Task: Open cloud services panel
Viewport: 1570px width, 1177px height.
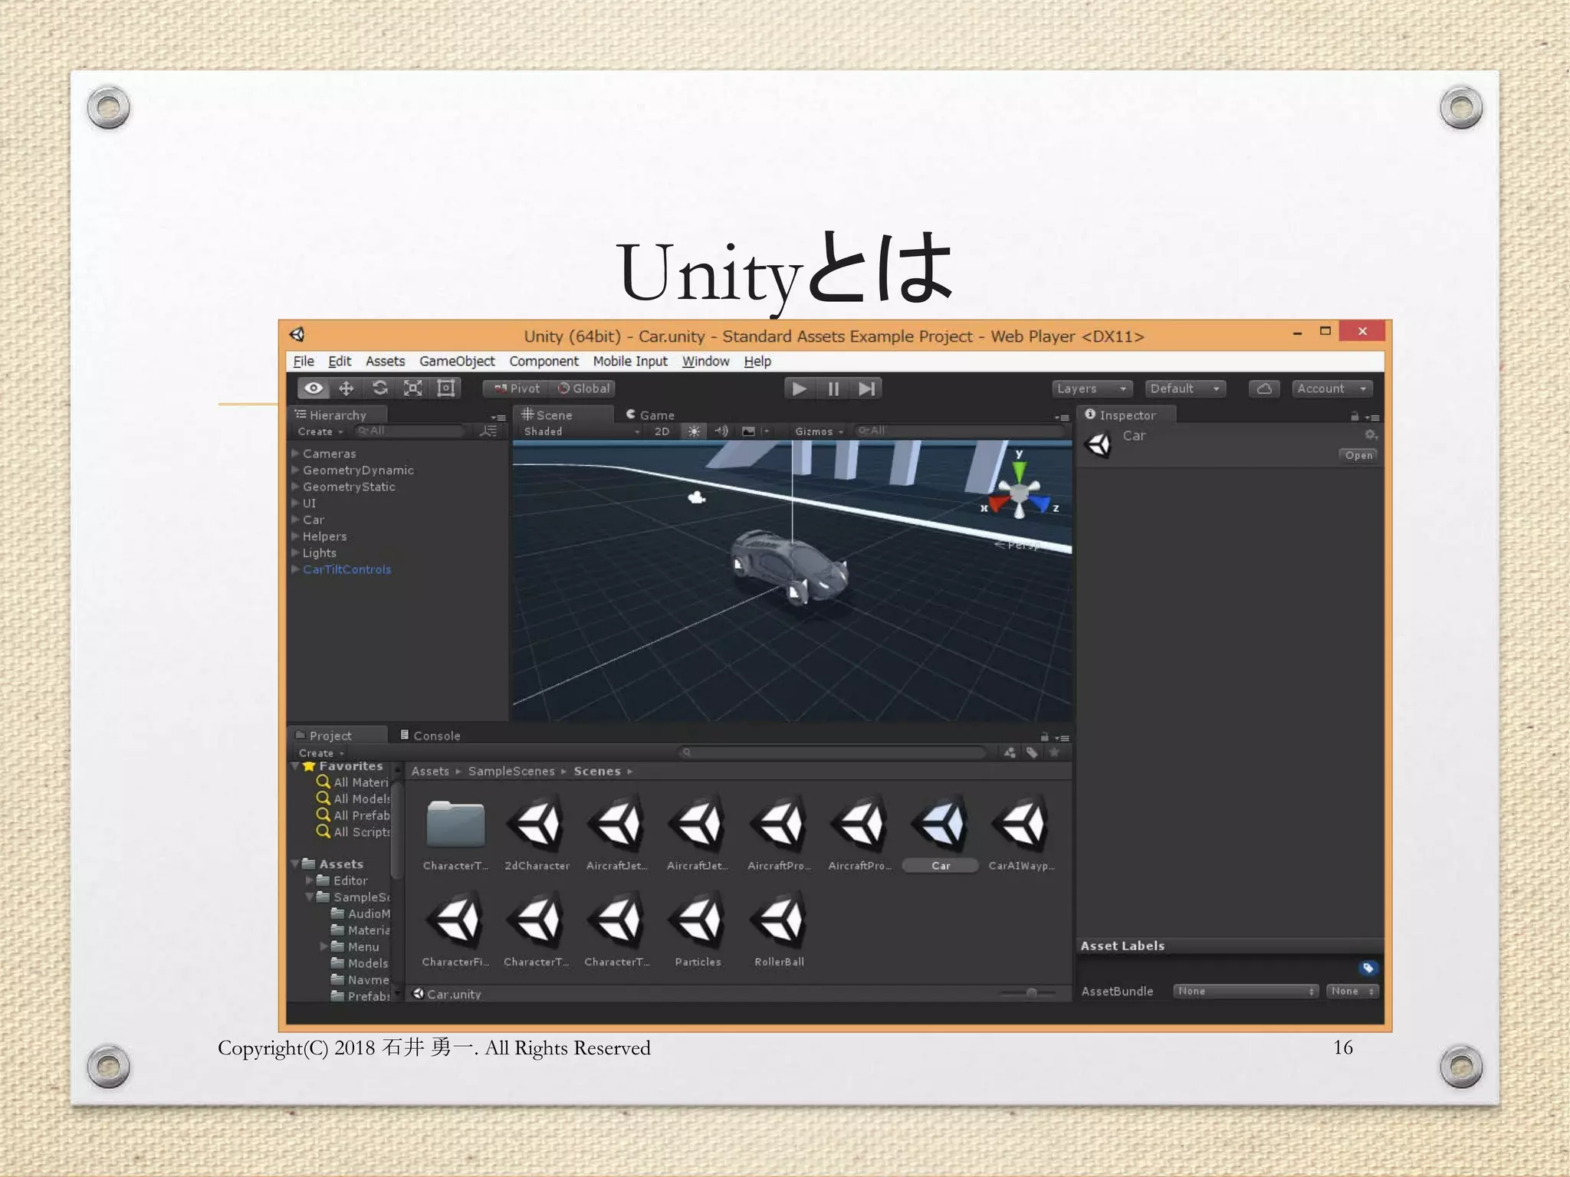Action: [x=1264, y=389]
